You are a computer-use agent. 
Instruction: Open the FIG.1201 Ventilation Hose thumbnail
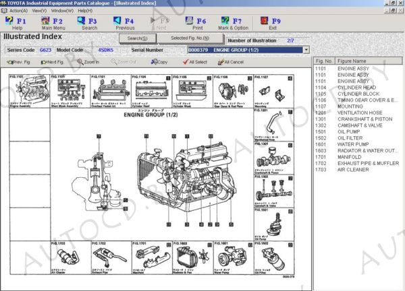click(274, 125)
